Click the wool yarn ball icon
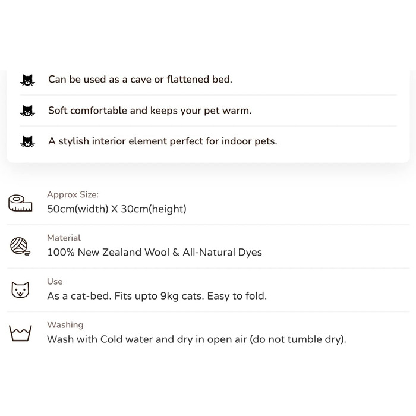 pyautogui.click(x=20, y=246)
